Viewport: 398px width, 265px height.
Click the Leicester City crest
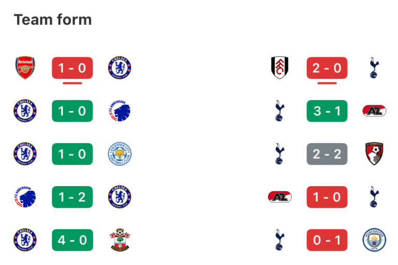[119, 154]
